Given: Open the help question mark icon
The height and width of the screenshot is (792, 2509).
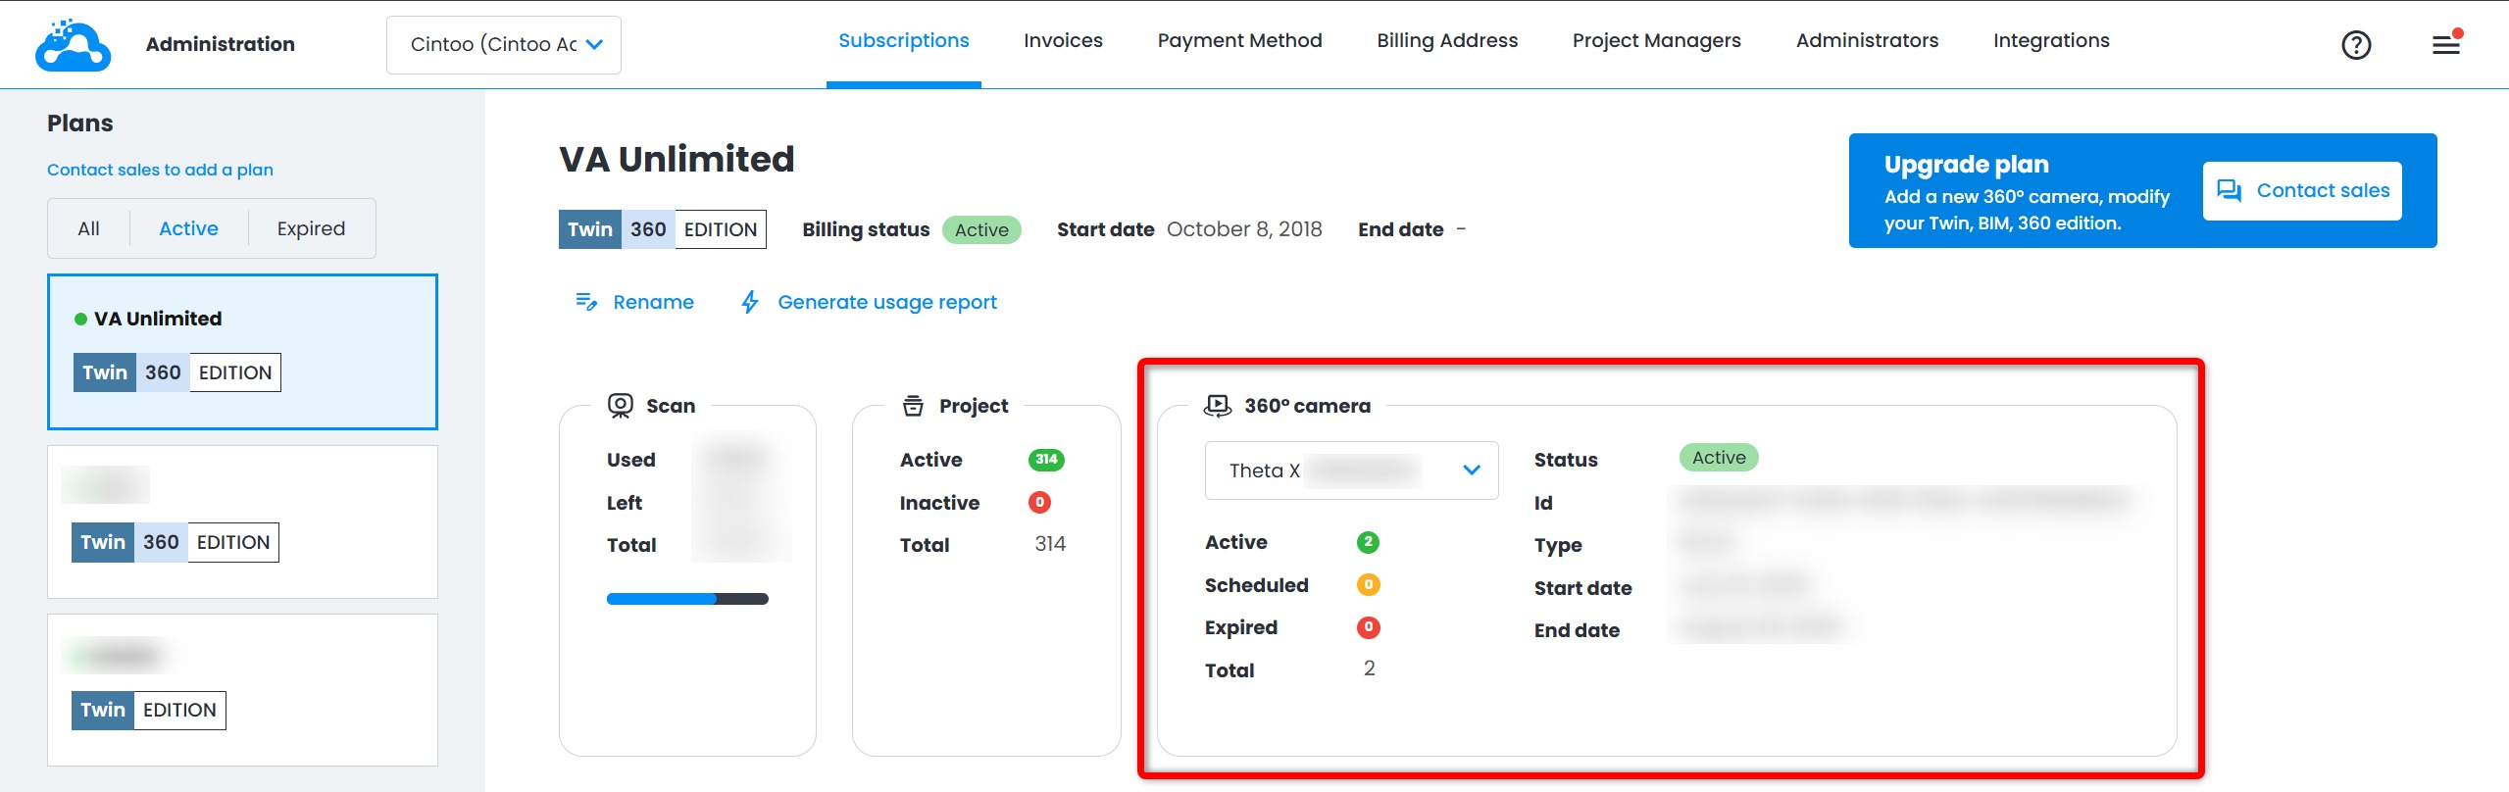Looking at the screenshot, I should coord(2355,45).
